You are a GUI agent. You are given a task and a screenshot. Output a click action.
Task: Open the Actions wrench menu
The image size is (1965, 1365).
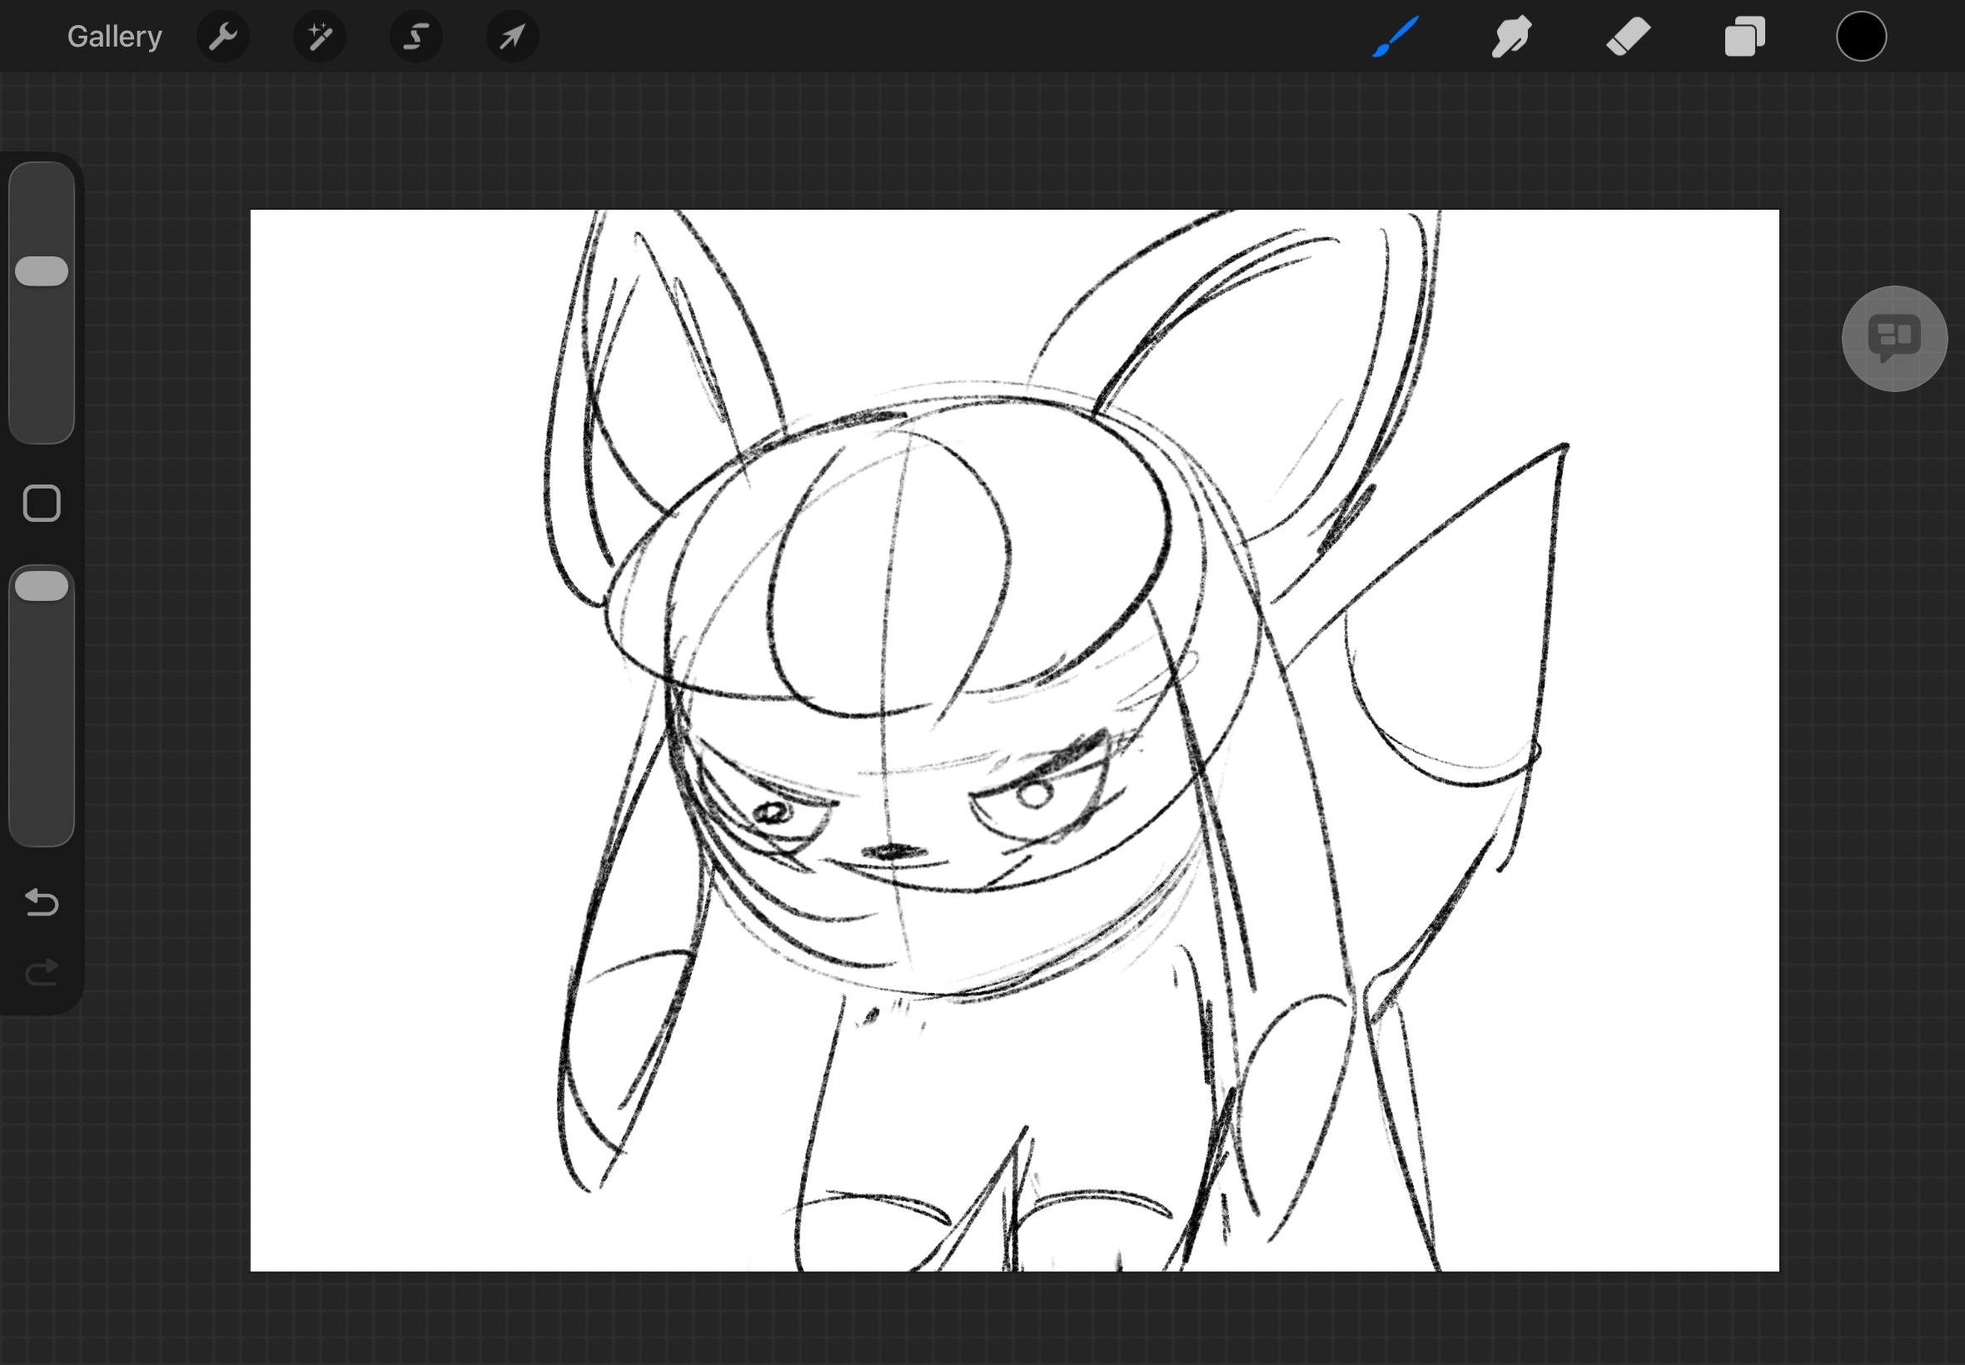pyautogui.click(x=222, y=37)
